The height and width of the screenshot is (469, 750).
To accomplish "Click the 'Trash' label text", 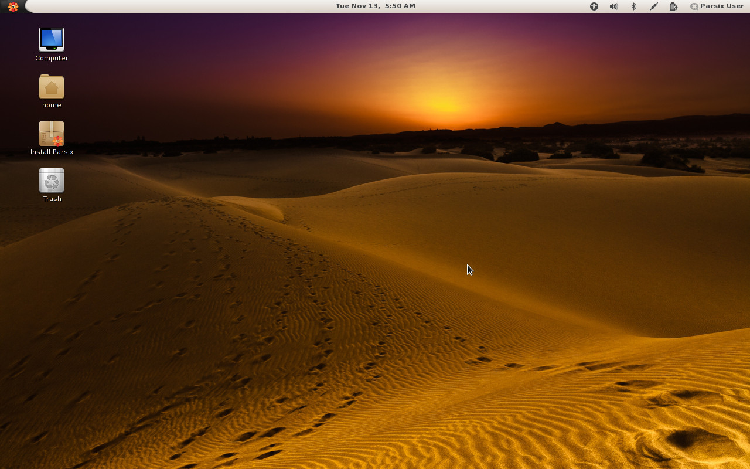I will pos(52,199).
